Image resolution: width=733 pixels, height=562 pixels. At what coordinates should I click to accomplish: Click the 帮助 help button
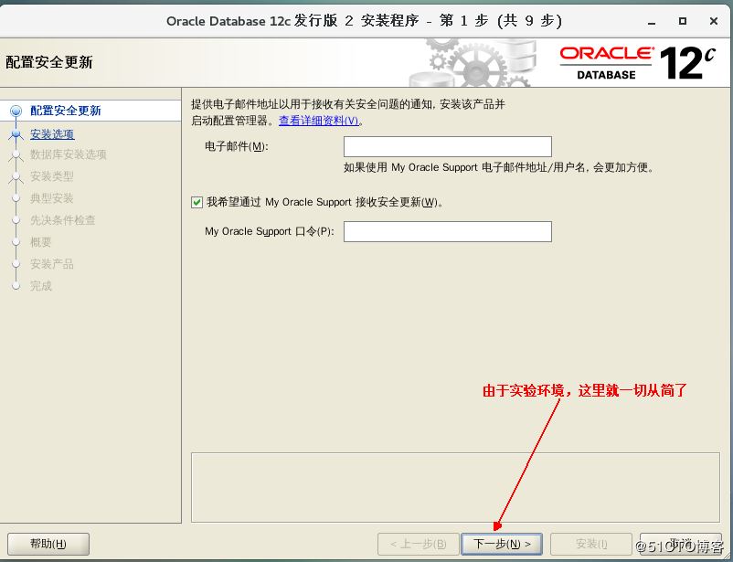48,545
